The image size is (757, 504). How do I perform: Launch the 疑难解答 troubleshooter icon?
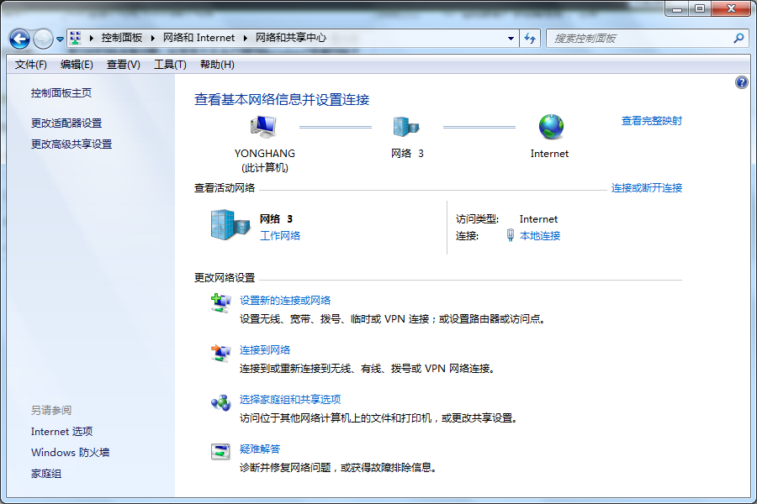click(x=220, y=451)
